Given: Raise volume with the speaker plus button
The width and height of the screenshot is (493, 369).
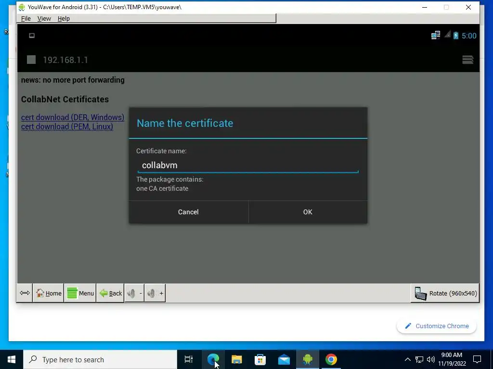Looking at the screenshot, I should pyautogui.click(x=155, y=293).
